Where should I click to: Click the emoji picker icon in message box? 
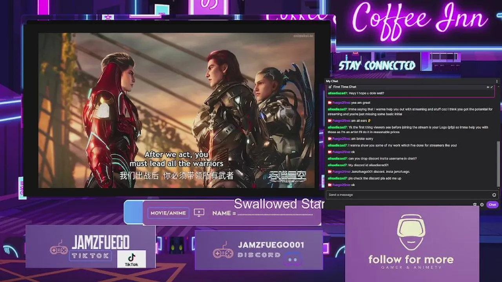(x=494, y=195)
